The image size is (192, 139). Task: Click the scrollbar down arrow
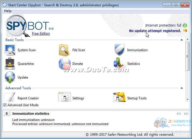tap(187, 100)
